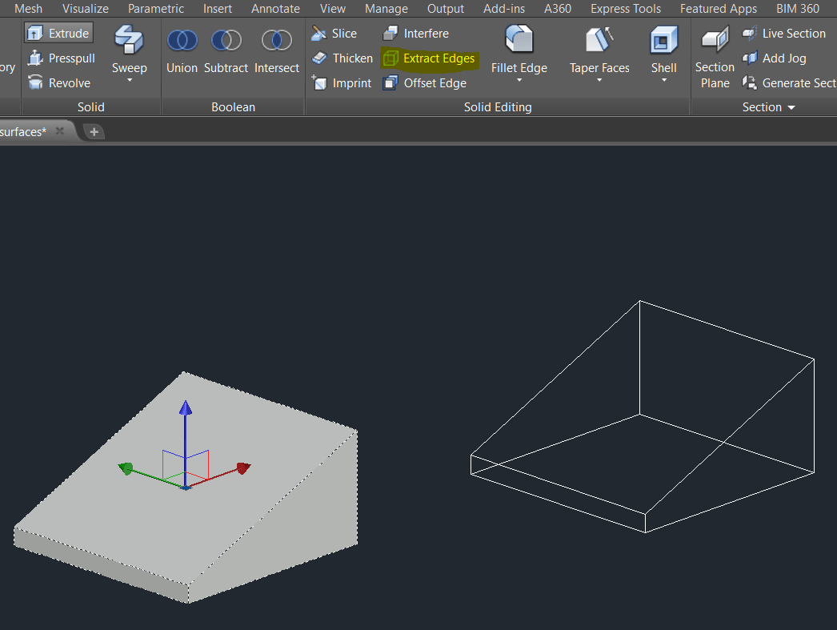Activate the Offset Edge command

(432, 82)
